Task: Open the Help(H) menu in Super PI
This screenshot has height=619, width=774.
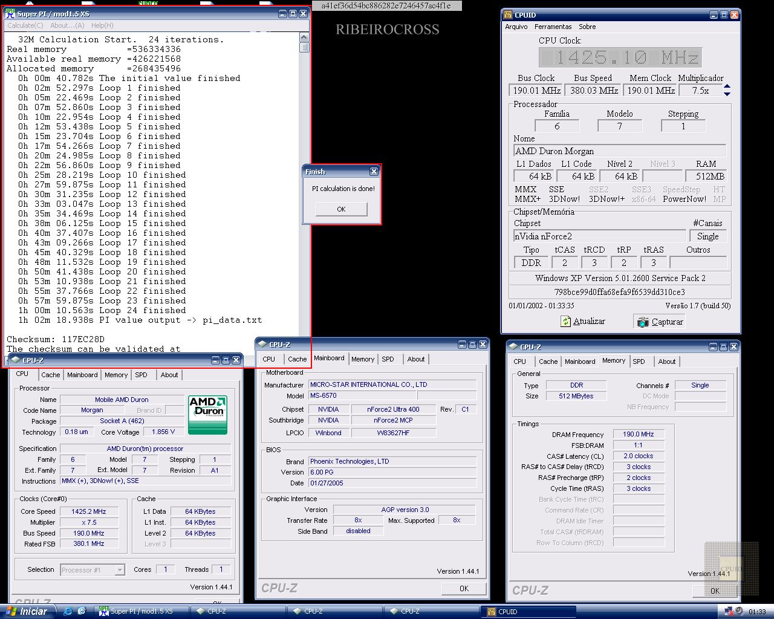Action: click(x=102, y=25)
